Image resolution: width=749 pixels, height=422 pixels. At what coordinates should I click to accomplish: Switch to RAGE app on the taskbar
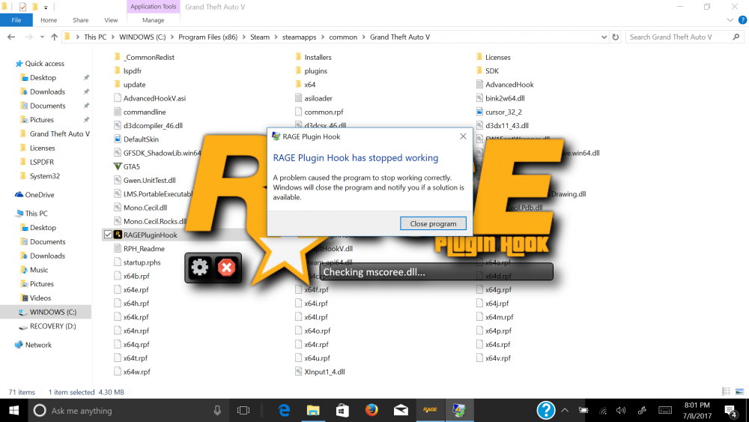[x=430, y=410]
